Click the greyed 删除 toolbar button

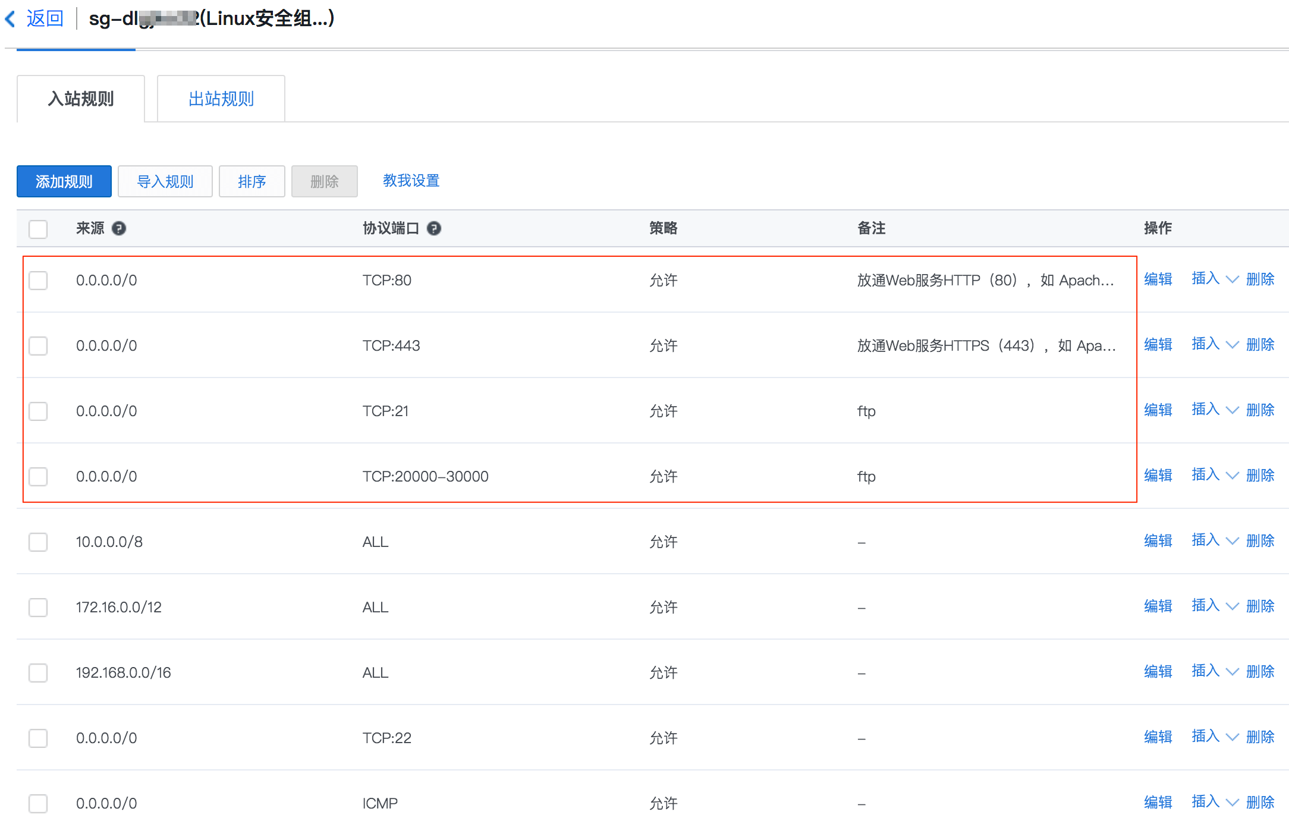325,181
